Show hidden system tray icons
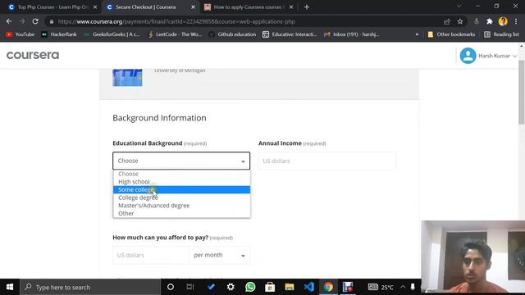Screen dimensions: 525x295 (x=403, y=287)
